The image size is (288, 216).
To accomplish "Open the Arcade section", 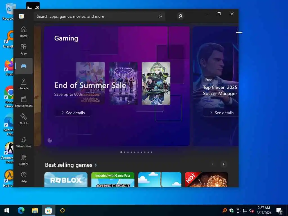I will (x=24, y=84).
